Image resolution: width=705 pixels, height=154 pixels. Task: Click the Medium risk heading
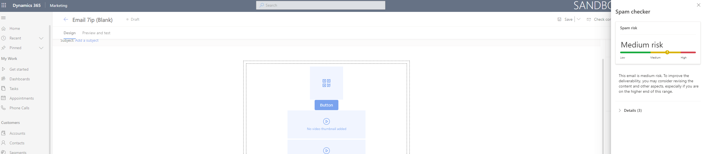tap(642, 45)
